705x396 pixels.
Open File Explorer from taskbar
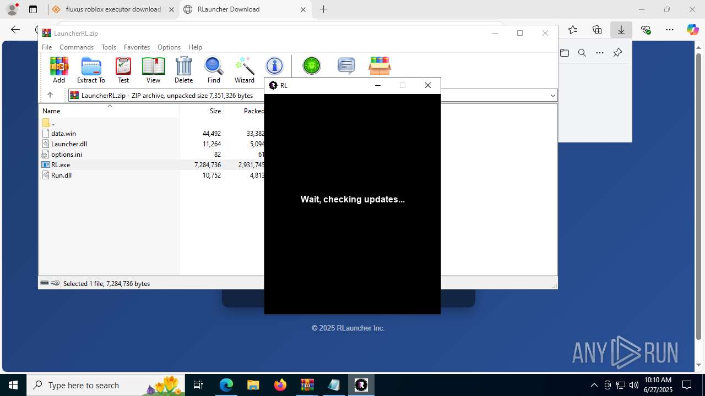click(253, 385)
